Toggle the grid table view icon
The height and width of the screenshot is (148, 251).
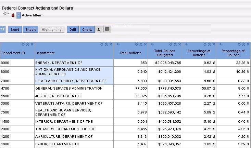coord(107,29)
